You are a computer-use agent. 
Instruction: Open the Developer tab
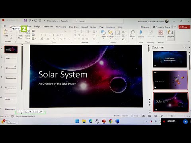[x=111, y=27]
